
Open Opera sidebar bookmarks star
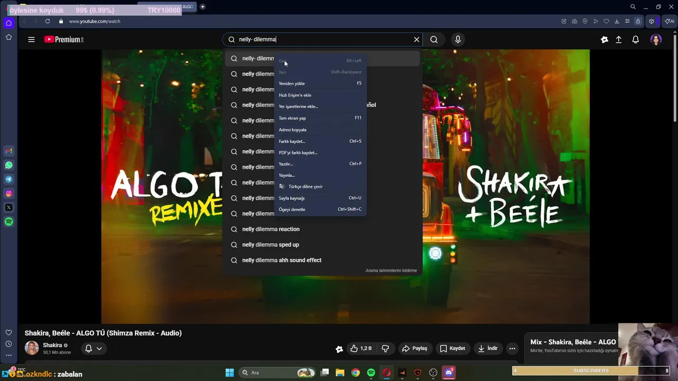[x=8, y=37]
